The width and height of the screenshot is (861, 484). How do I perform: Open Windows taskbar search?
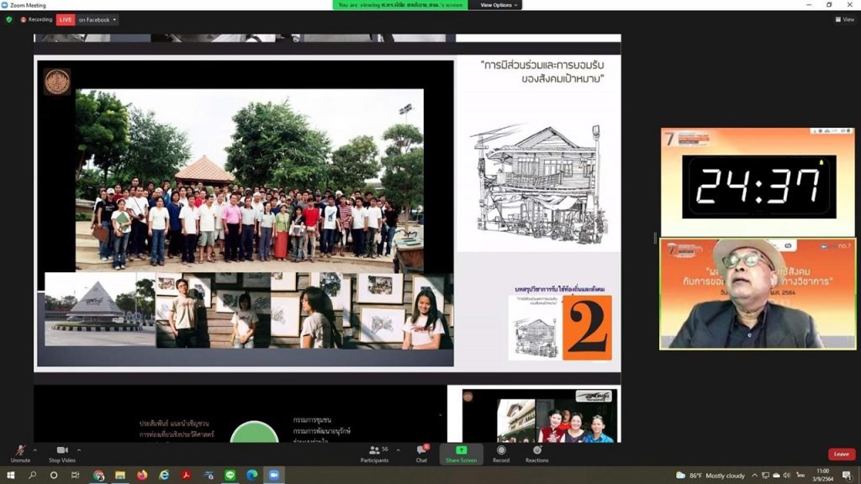pyautogui.click(x=33, y=476)
